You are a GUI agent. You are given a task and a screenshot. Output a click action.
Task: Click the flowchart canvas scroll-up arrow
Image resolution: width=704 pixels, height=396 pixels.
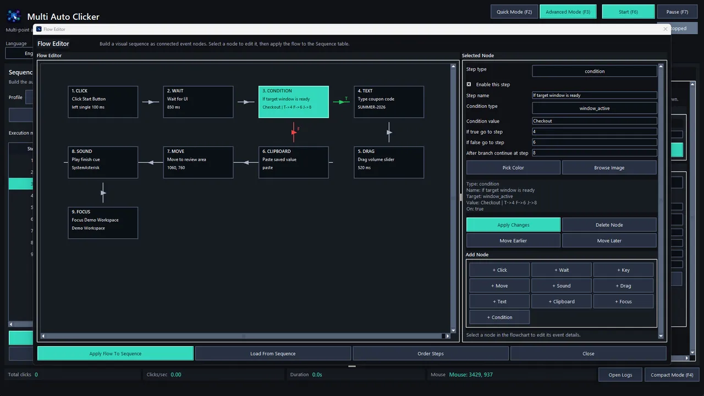pos(453,67)
